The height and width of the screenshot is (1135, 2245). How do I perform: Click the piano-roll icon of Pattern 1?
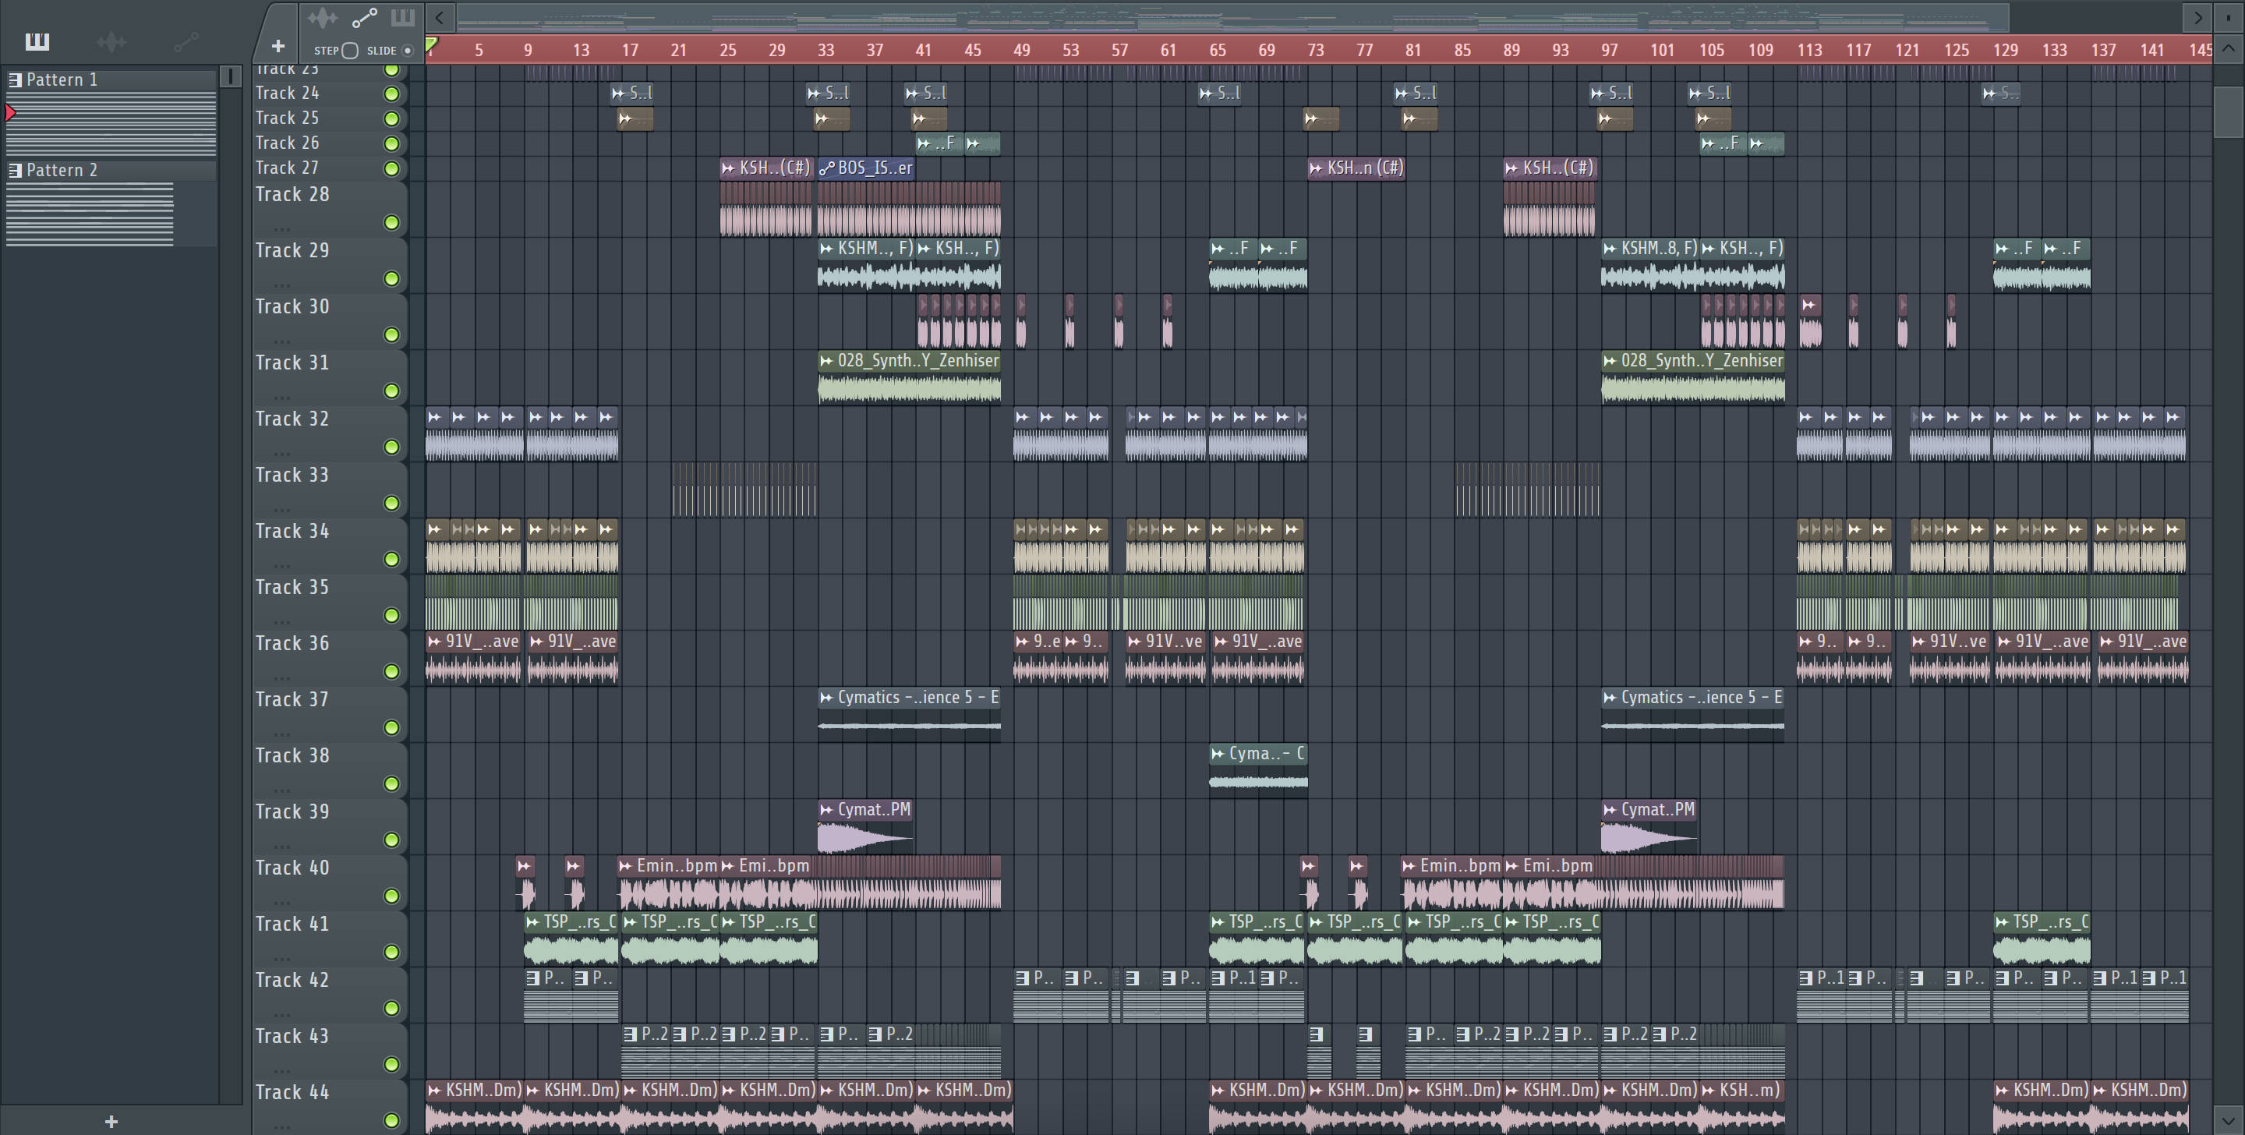pyautogui.click(x=15, y=80)
